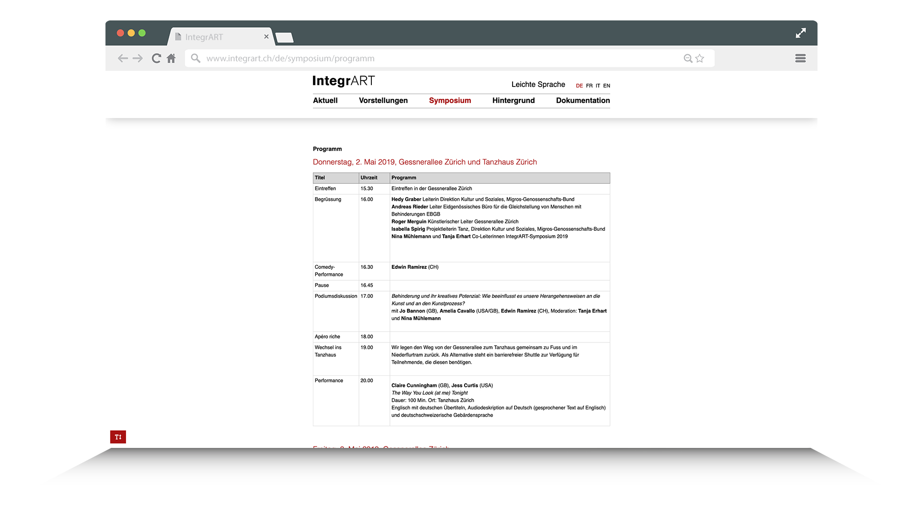The width and height of the screenshot is (913, 513).
Task: Open the Leichte Sprache page
Action: (x=538, y=85)
